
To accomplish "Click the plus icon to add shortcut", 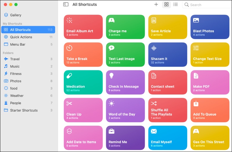I will 156,4.
